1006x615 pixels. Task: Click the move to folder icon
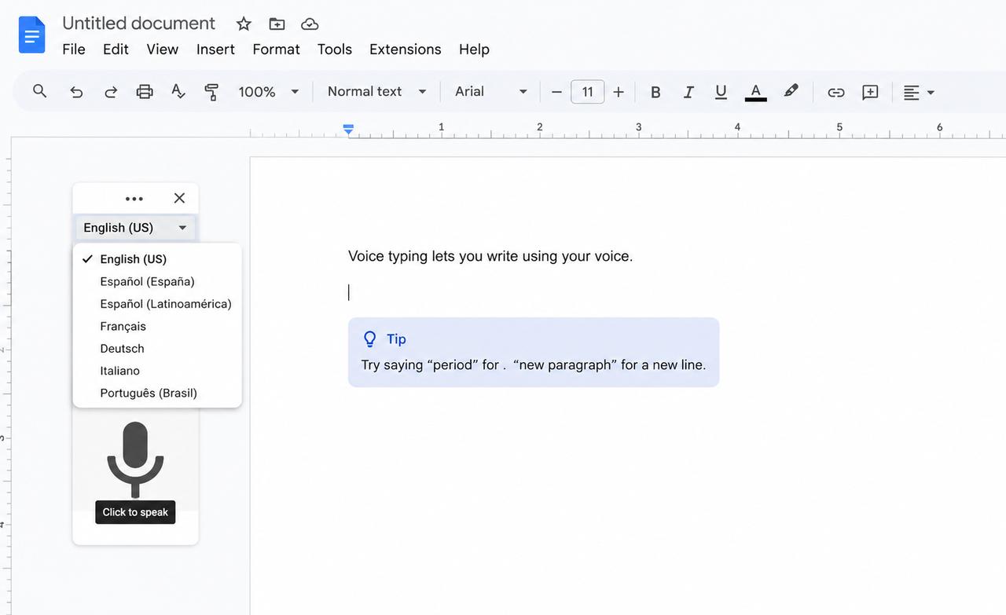(277, 24)
